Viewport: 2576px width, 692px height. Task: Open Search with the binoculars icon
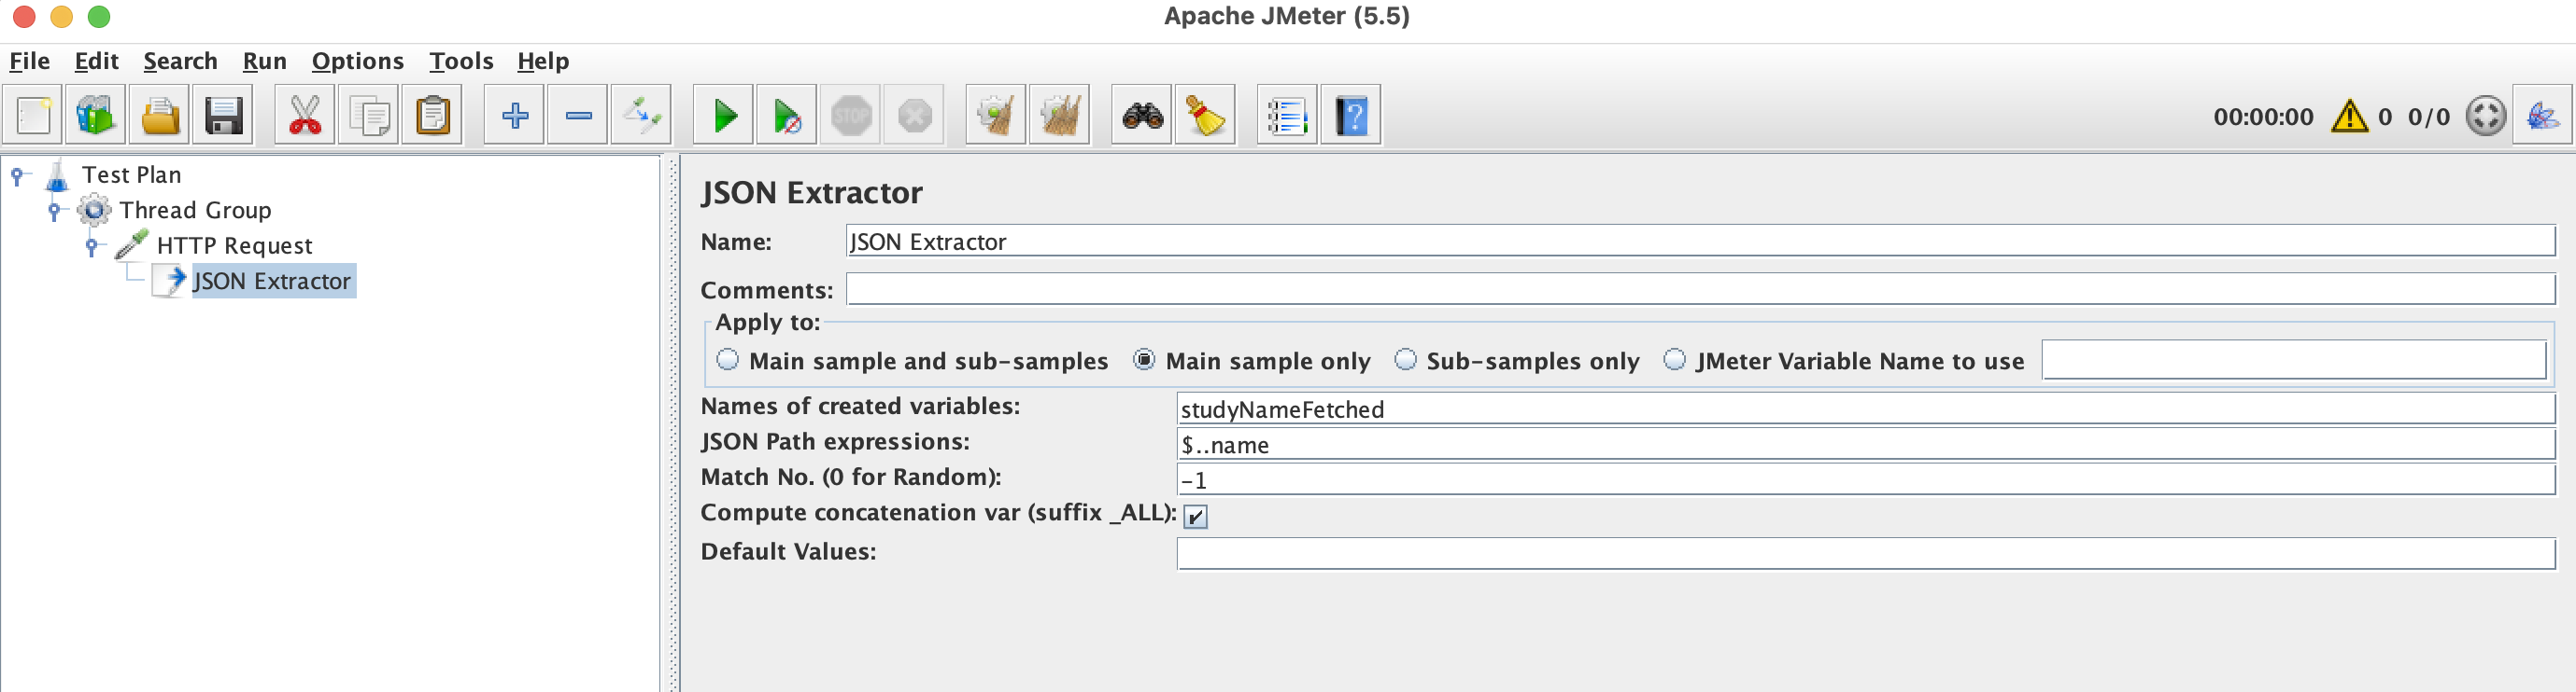(1142, 116)
